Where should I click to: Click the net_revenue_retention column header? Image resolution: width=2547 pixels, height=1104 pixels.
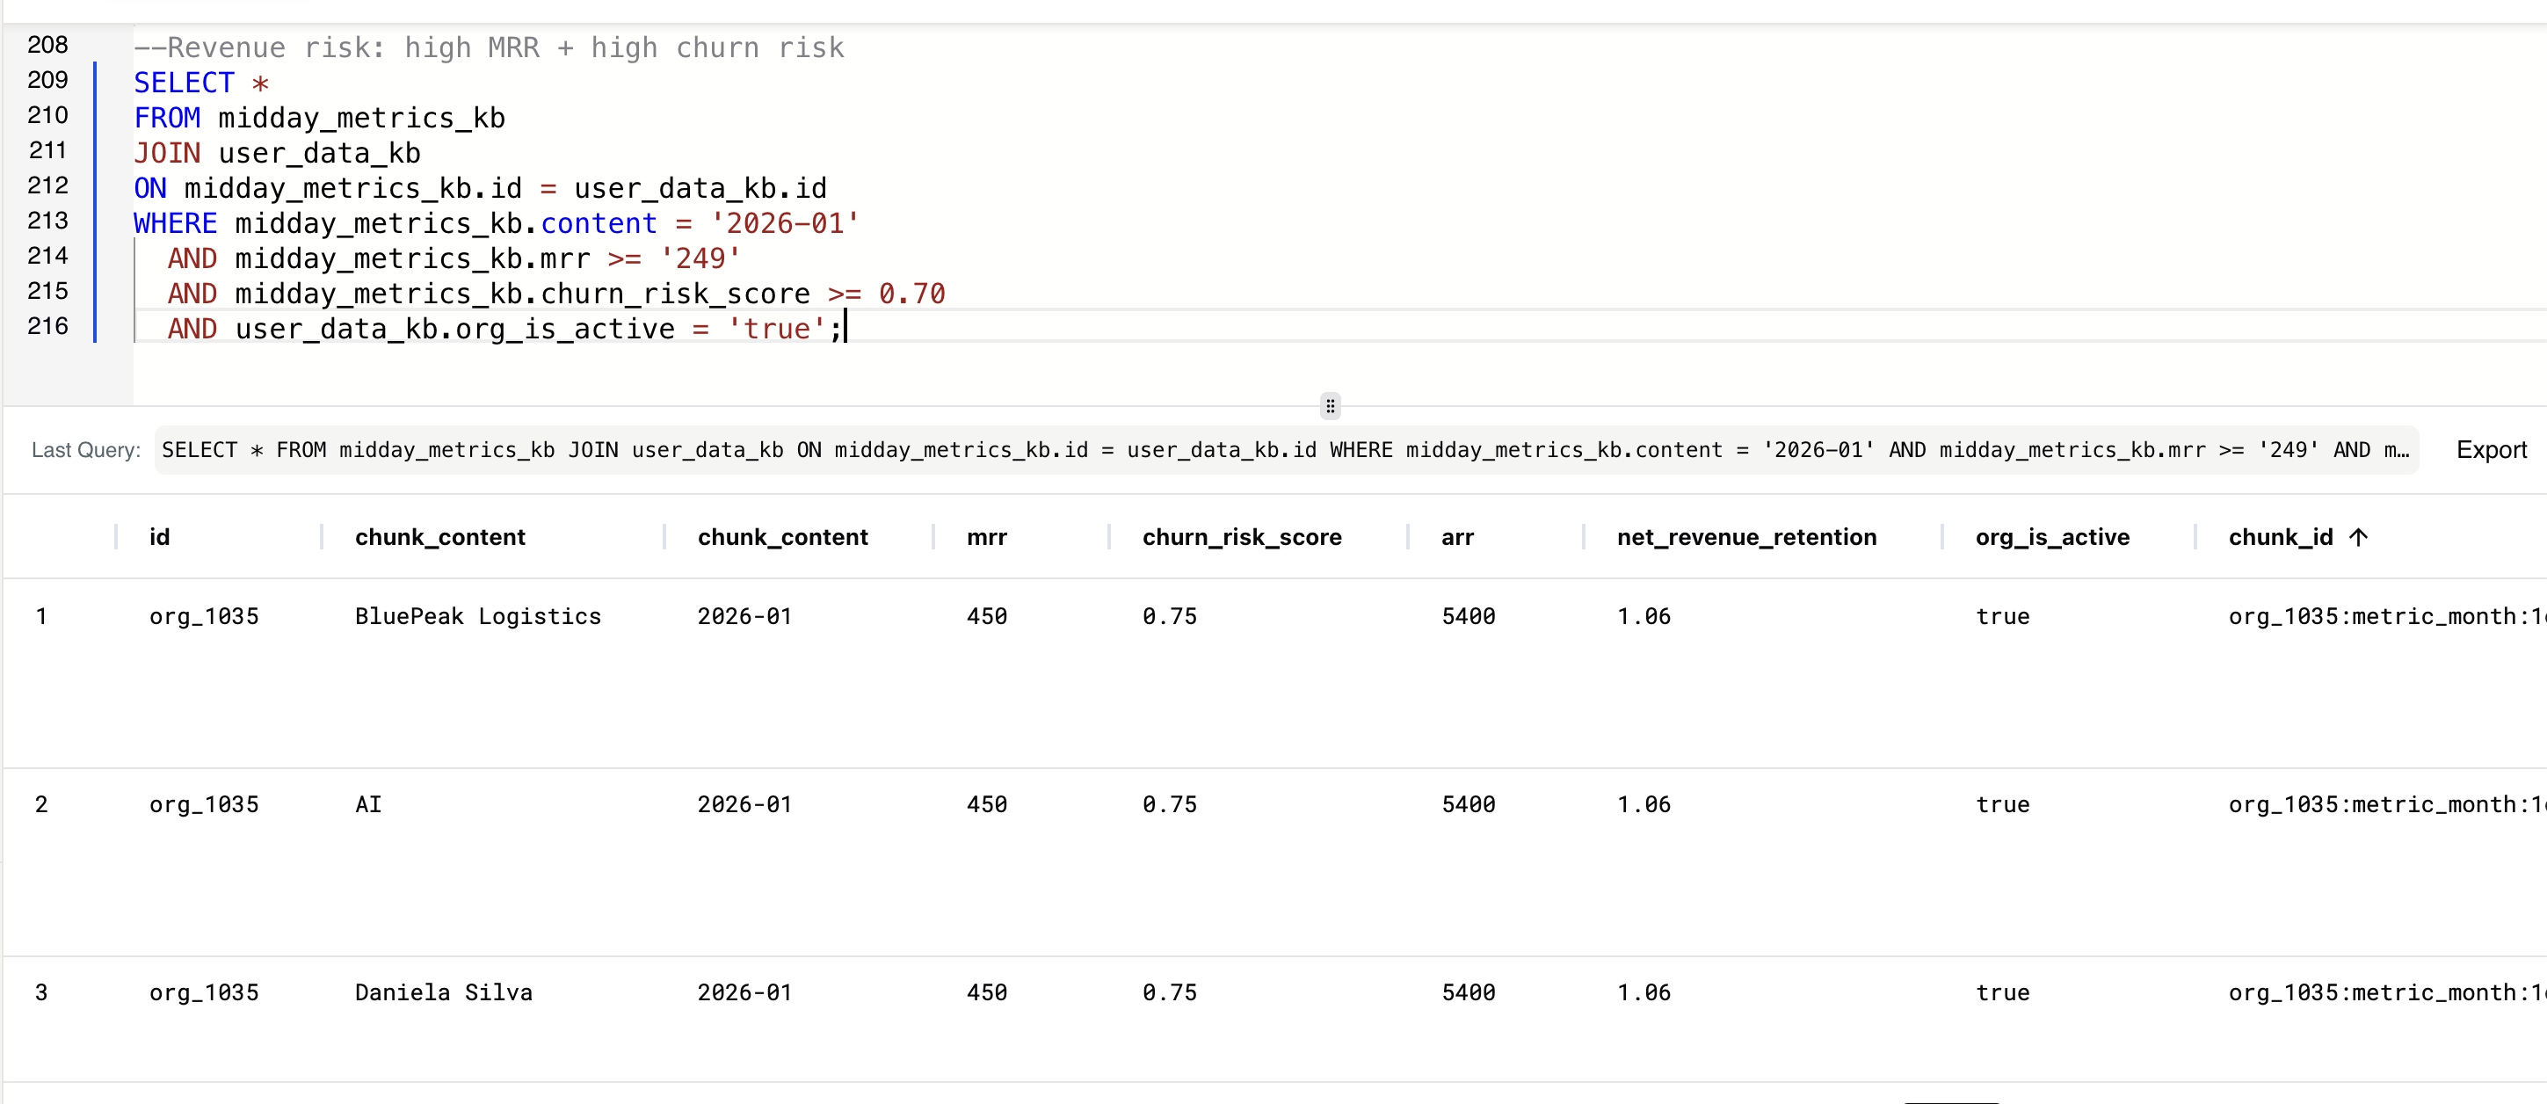(x=1746, y=537)
